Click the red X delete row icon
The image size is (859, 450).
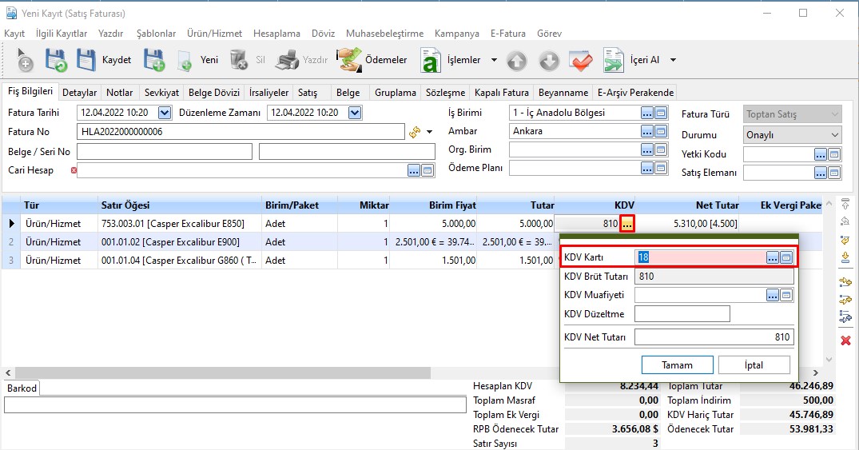click(x=845, y=340)
